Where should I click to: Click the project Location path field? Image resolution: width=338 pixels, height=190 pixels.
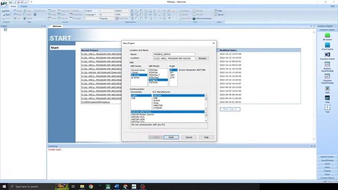coord(174,59)
